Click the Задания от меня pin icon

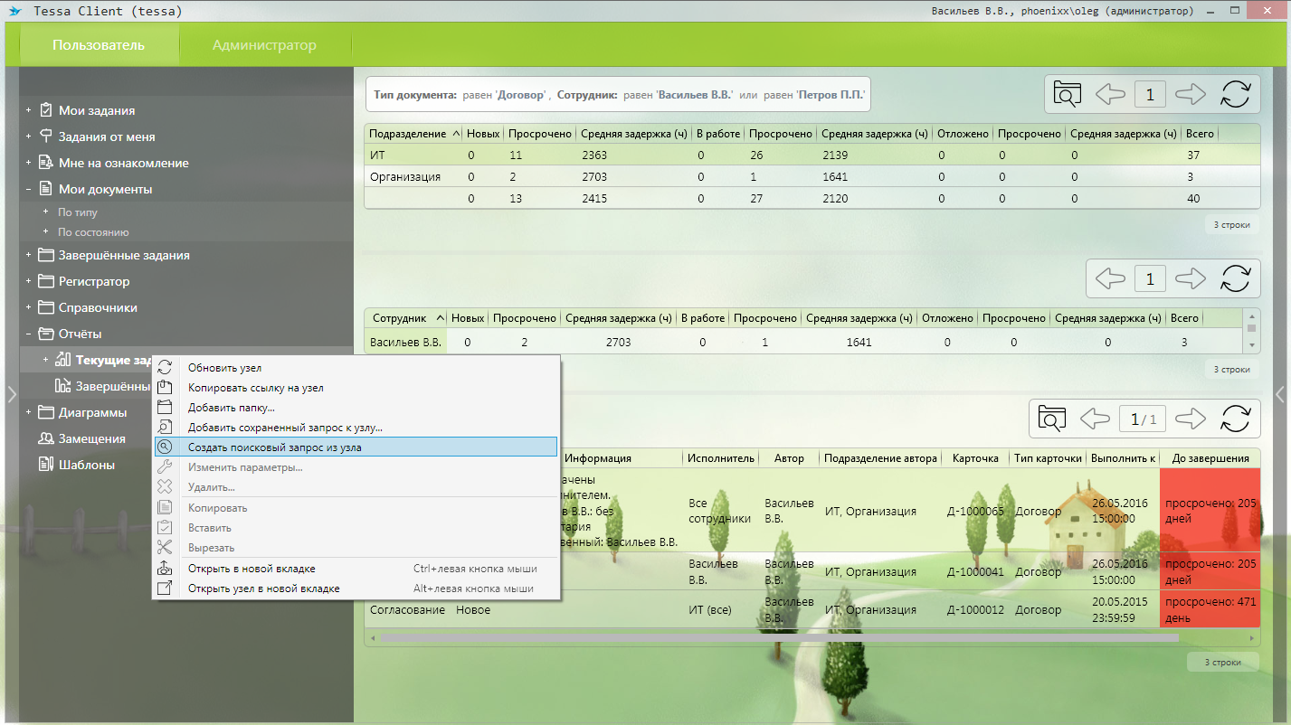tap(46, 137)
